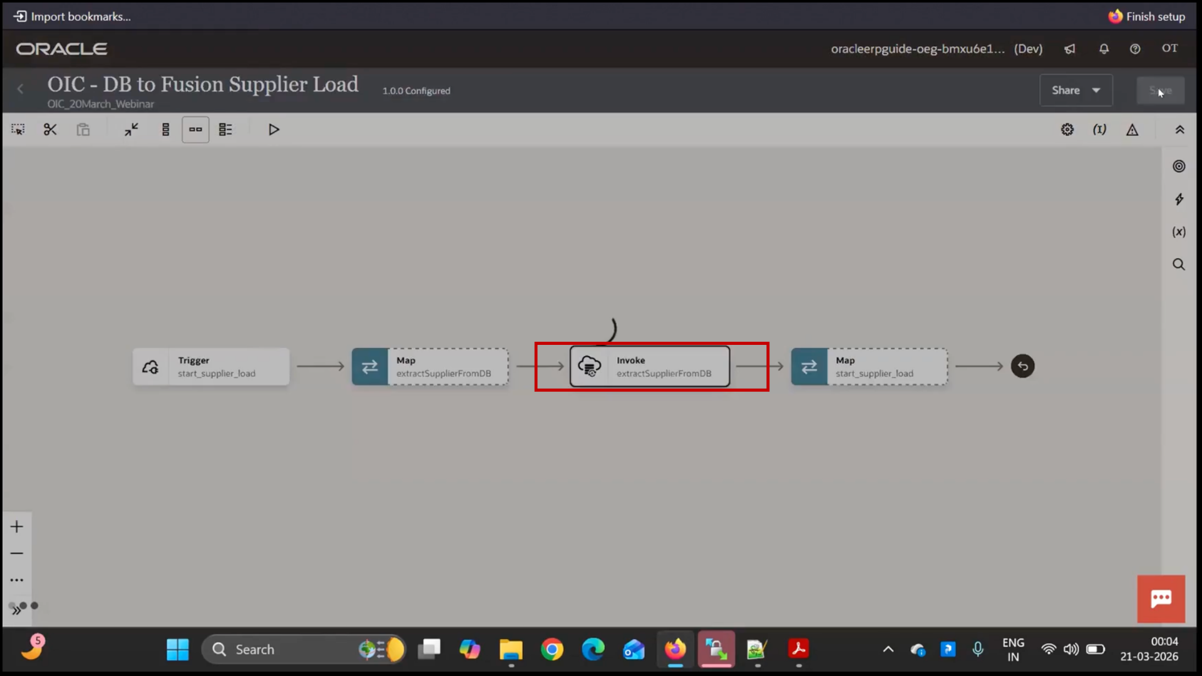Viewport: 1202px width, 676px height.
Task: Switch to horizontal layout icon
Action: click(195, 130)
